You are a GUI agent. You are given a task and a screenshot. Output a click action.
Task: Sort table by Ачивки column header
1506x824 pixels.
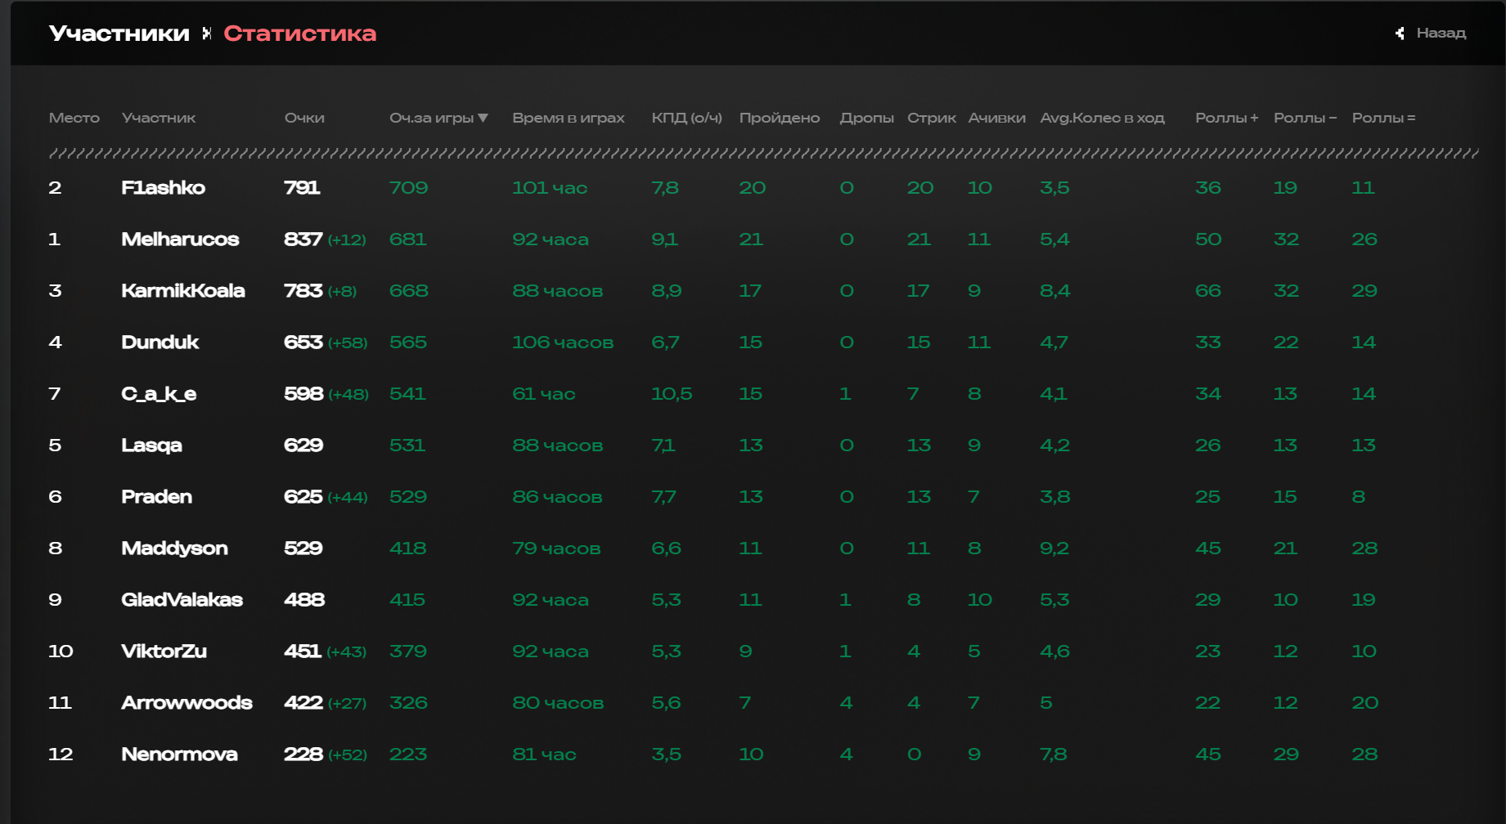click(997, 118)
